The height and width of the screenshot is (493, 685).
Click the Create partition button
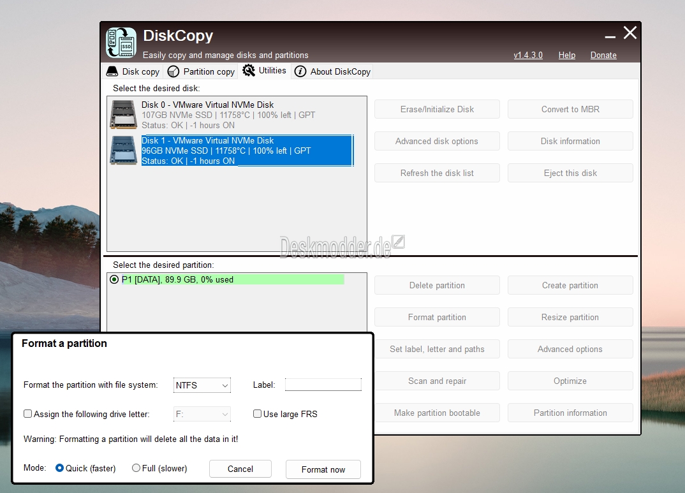click(570, 285)
